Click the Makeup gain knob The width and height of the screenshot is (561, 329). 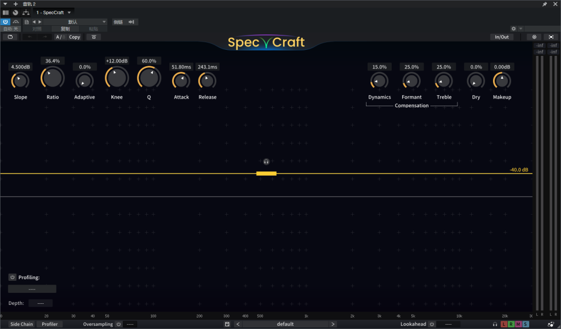coord(502,81)
